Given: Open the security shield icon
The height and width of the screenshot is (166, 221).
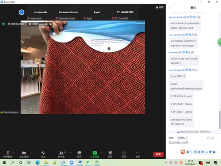Looking at the screenshot, I should 43,153.
